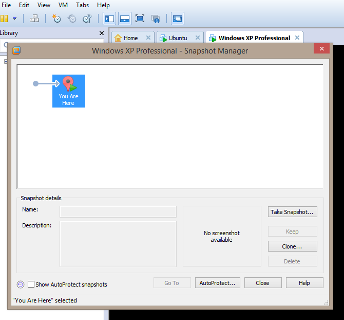The height and width of the screenshot is (320, 344).
Task: Open the View menu
Action: (44, 5)
